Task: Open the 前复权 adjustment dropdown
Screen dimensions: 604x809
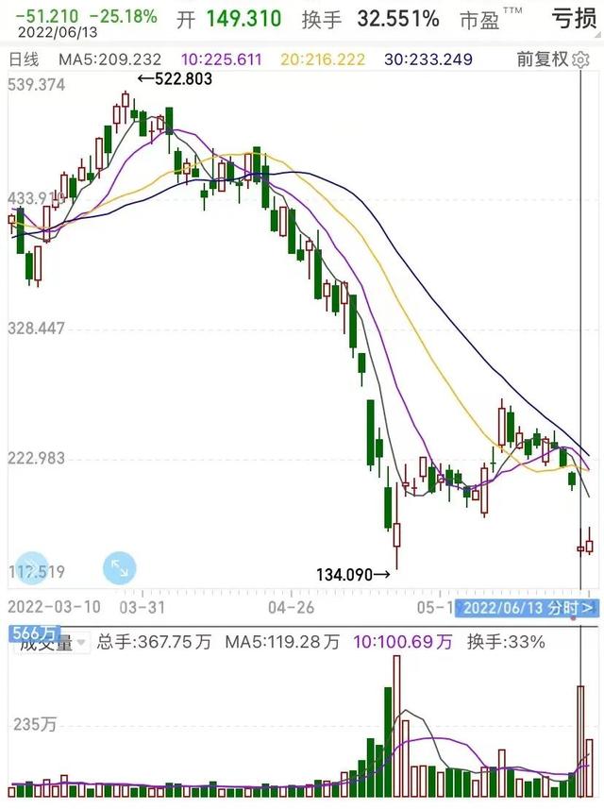Action: [x=542, y=59]
